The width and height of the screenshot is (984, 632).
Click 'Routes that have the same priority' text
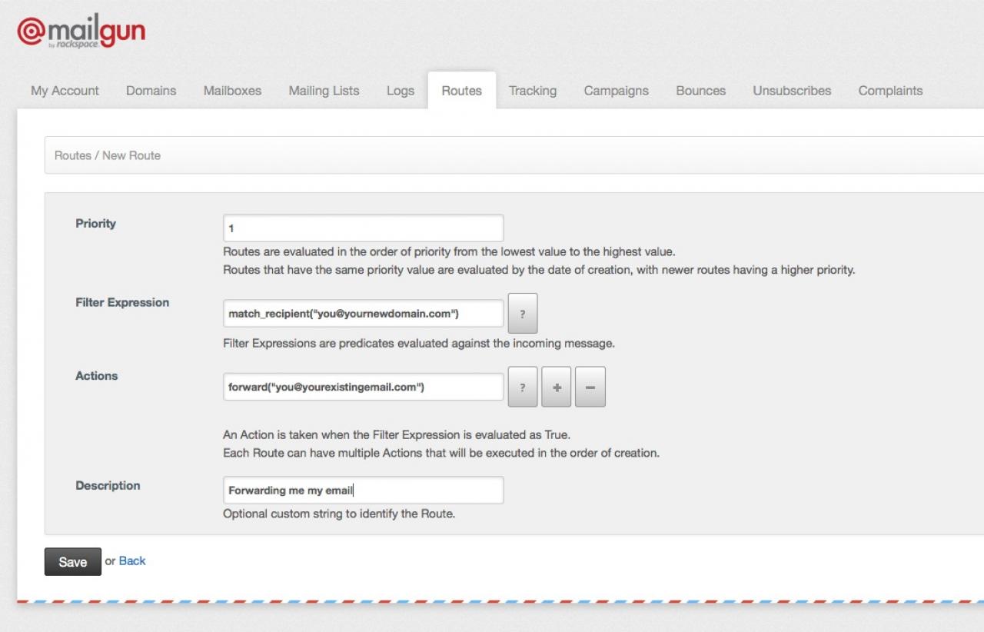coord(539,270)
